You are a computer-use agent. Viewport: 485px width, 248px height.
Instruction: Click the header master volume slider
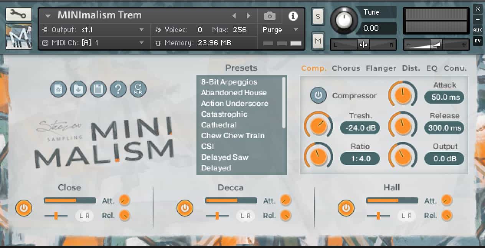point(436,45)
